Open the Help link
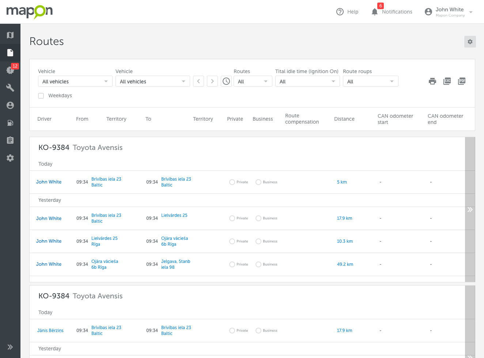This screenshot has height=358, width=484. [x=353, y=12]
